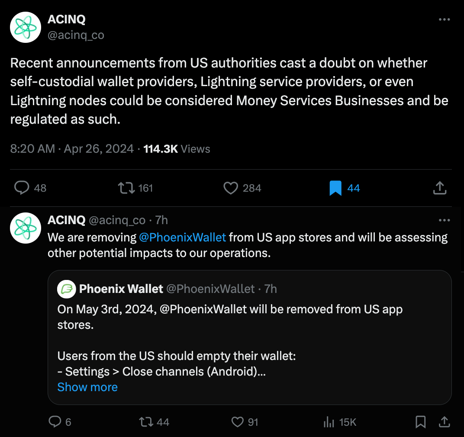Bookmark the reply tweet
Image resolution: width=464 pixels, height=437 pixels.
pyautogui.click(x=420, y=422)
